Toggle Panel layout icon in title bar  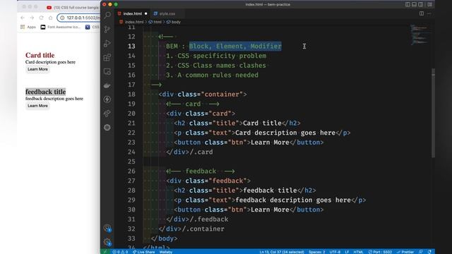tap(415, 4)
